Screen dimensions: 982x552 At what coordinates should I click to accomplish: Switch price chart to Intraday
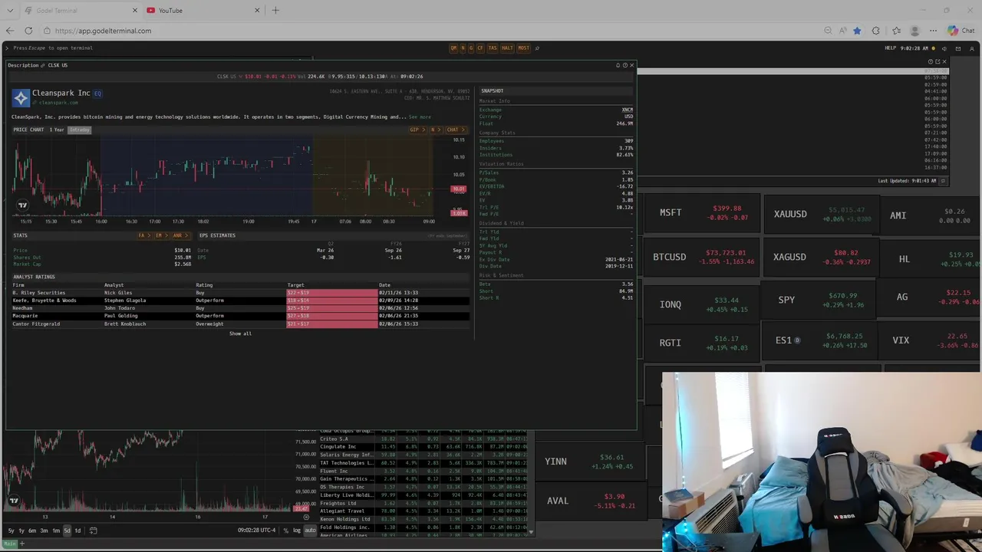79,130
